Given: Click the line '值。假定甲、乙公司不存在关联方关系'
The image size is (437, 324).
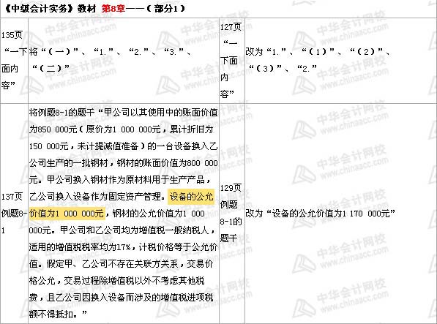Looking at the screenshot, I should pos(122,264).
